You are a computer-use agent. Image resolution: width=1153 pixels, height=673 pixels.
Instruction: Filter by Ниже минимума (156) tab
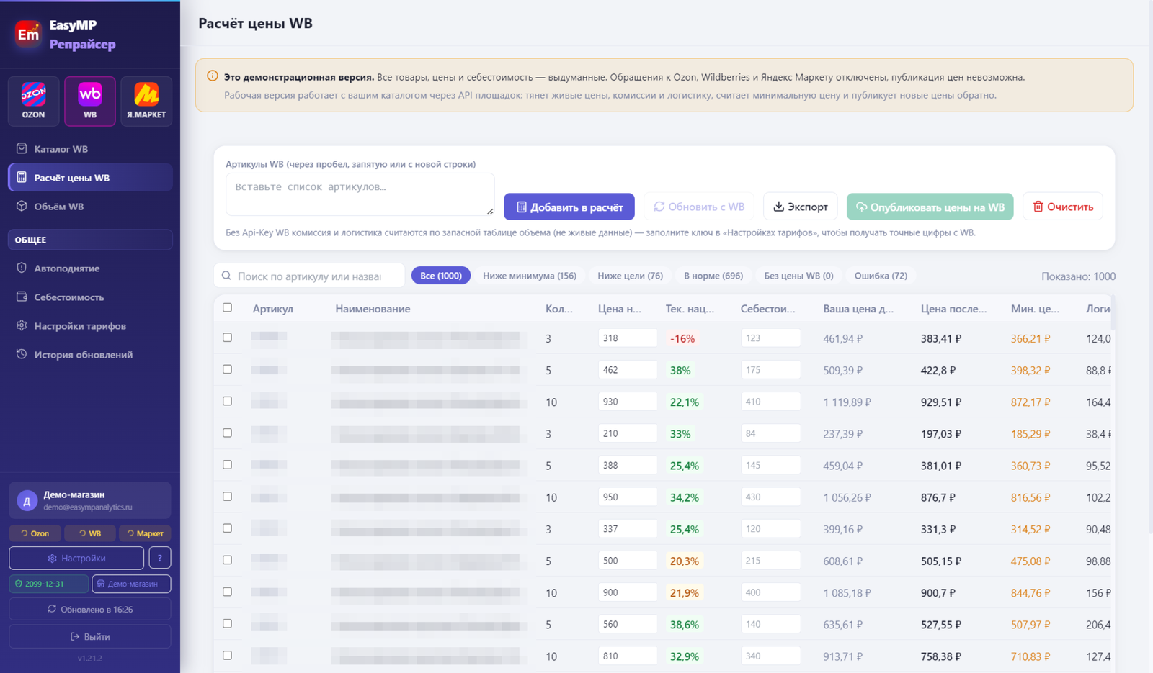[x=530, y=276]
